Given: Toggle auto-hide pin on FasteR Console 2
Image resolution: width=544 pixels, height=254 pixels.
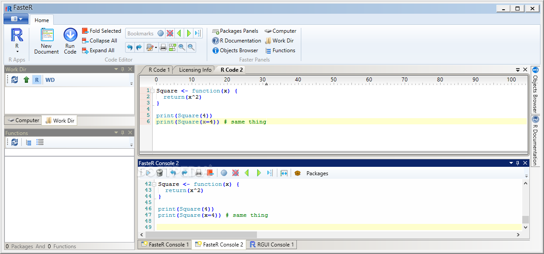Looking at the screenshot, I should pyautogui.click(x=518, y=163).
